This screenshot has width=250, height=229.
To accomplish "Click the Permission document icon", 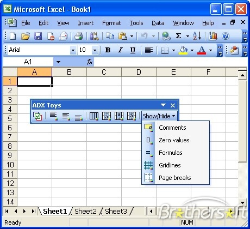I will [51, 36].
